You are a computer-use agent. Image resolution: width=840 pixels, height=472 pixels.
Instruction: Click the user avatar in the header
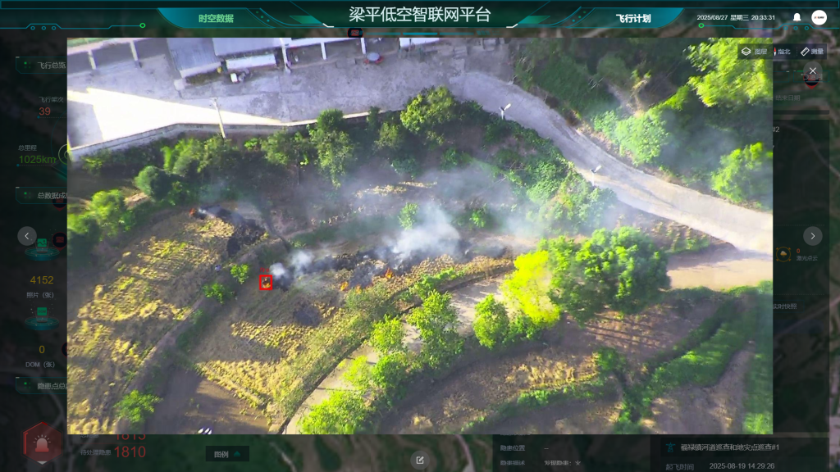[819, 17]
